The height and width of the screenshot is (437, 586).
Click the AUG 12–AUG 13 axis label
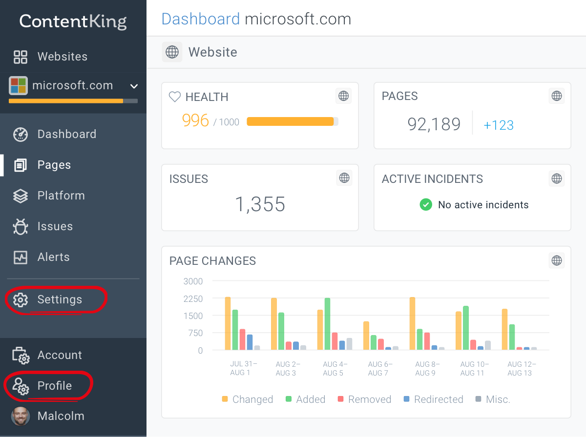pos(522,369)
